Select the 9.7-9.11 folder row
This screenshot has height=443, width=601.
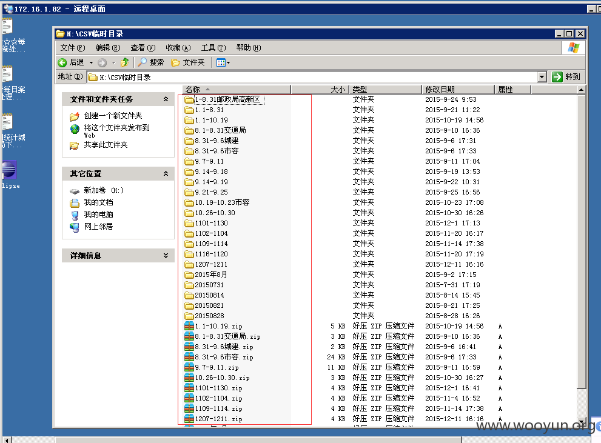[x=209, y=161]
